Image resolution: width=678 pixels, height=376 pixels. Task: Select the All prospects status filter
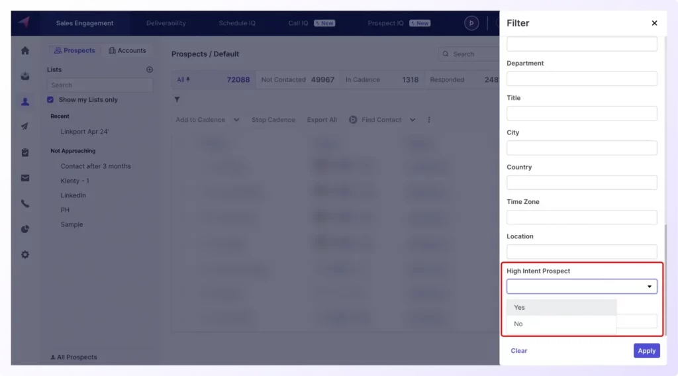tap(213, 80)
